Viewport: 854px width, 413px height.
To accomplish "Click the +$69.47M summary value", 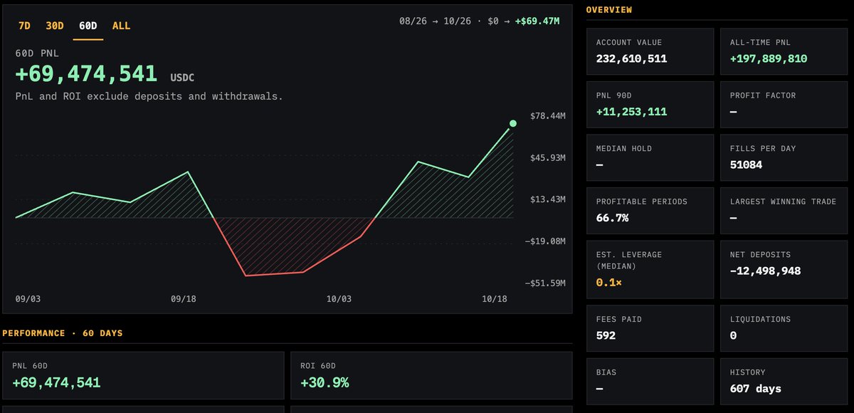I will pos(536,21).
